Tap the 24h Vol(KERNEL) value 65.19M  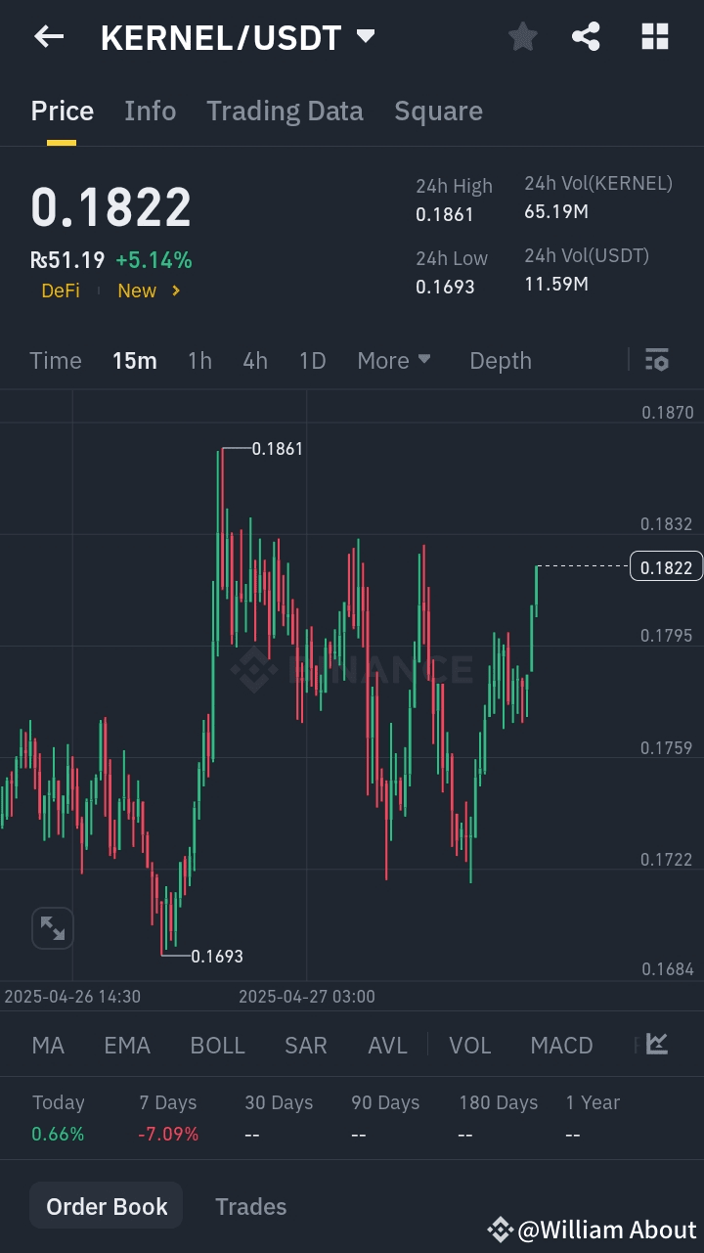(x=556, y=211)
